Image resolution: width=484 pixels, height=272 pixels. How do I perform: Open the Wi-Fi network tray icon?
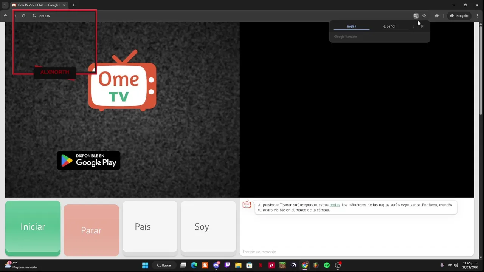[450, 265]
